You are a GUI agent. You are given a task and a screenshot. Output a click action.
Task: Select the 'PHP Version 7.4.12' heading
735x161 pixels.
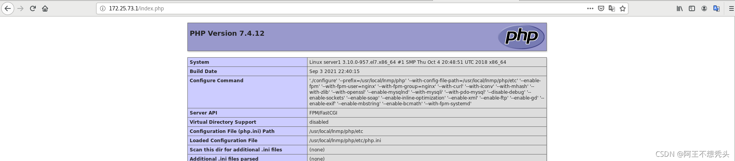click(227, 33)
